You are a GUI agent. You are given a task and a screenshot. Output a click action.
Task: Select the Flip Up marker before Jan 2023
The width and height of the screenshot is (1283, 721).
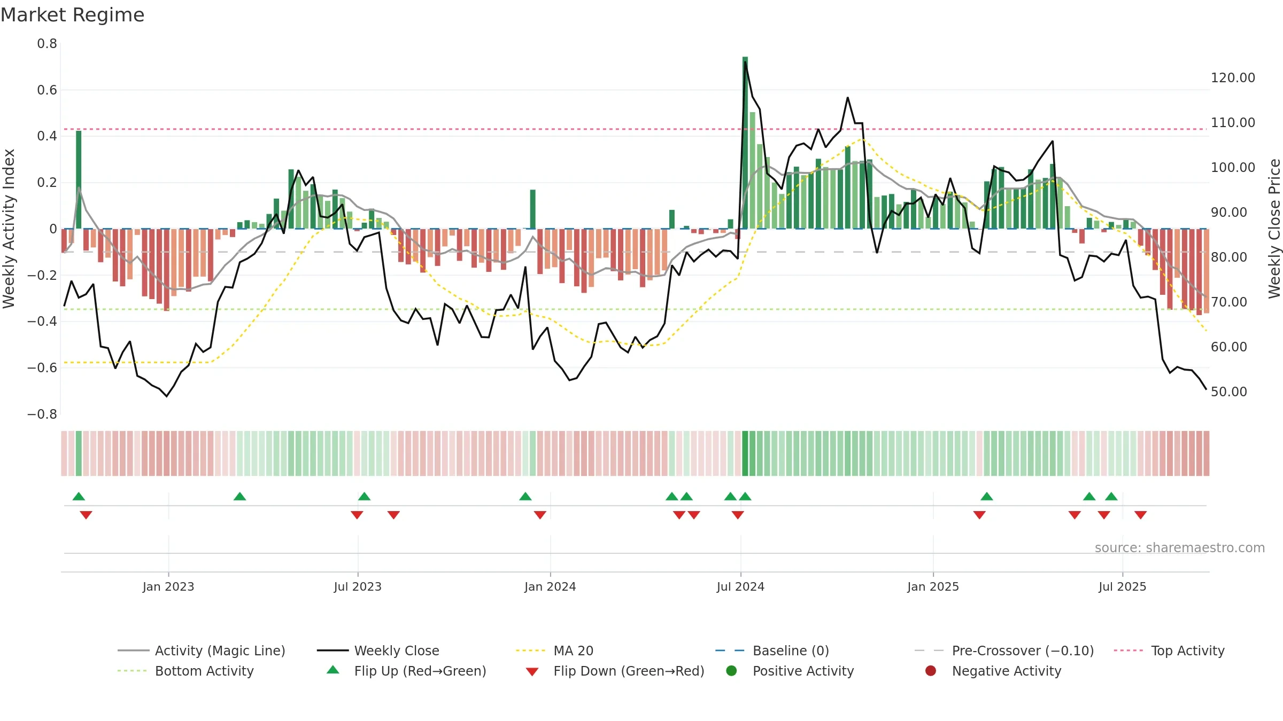pos(79,496)
